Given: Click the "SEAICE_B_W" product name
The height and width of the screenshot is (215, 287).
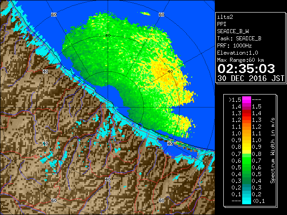Looking at the screenshot, I should (x=233, y=31).
